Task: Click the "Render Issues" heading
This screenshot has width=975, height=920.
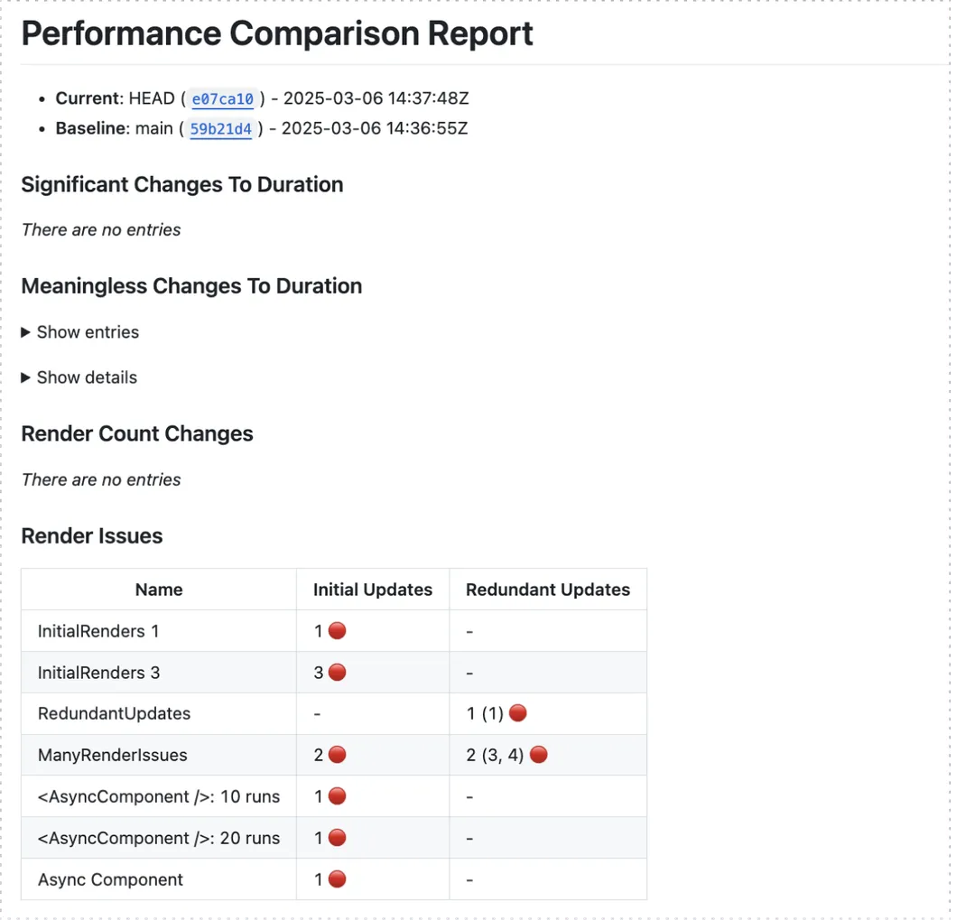Action: click(x=91, y=535)
